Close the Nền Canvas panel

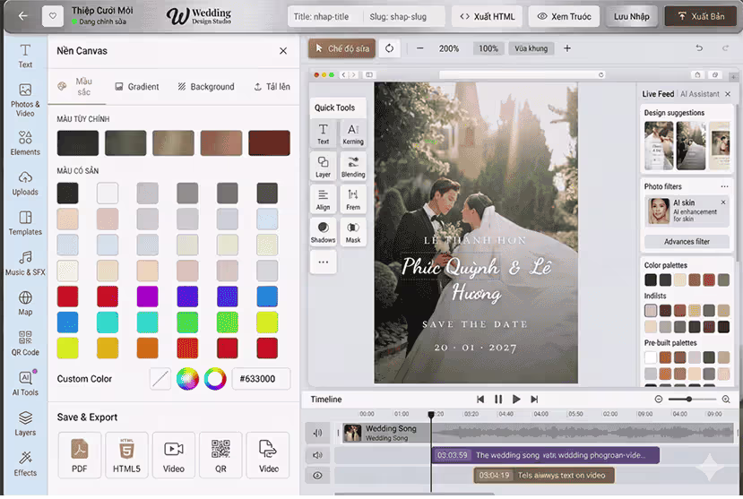pyautogui.click(x=283, y=51)
